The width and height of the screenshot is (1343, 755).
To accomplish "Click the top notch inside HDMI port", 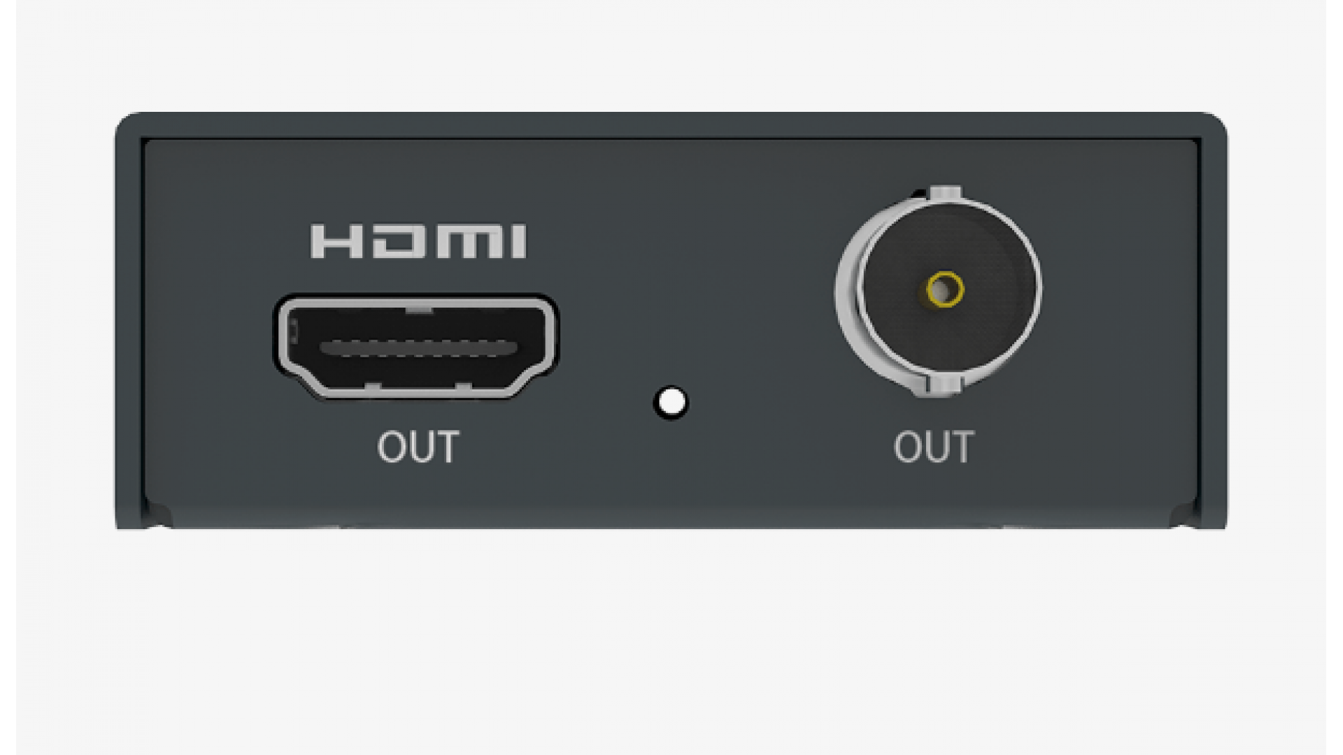I will click(x=419, y=309).
